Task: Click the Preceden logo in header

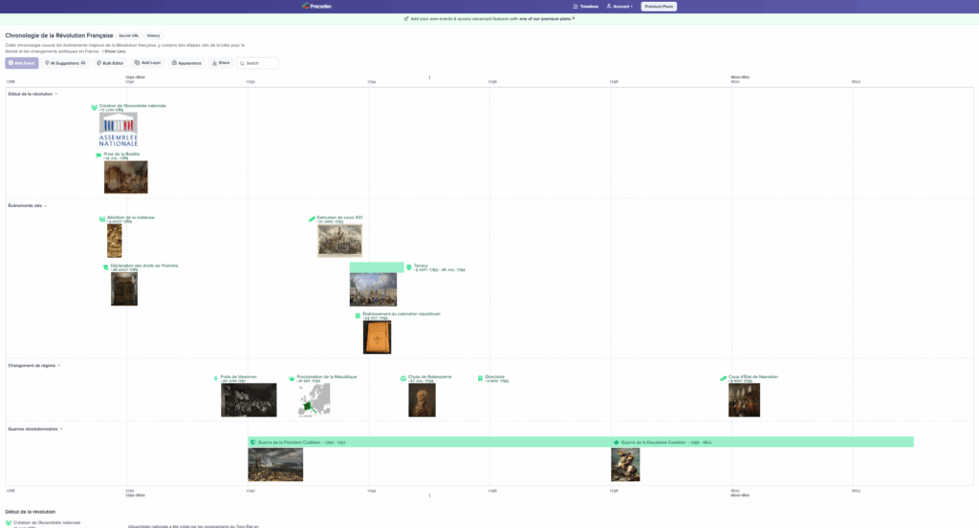Action: (x=316, y=6)
